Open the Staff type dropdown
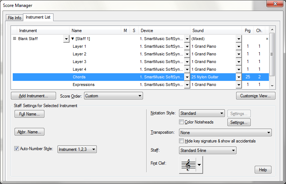 pyautogui.click(x=207, y=150)
